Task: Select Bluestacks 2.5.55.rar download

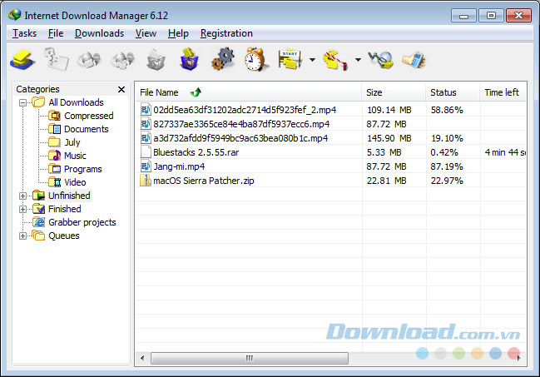Action: coord(196,152)
